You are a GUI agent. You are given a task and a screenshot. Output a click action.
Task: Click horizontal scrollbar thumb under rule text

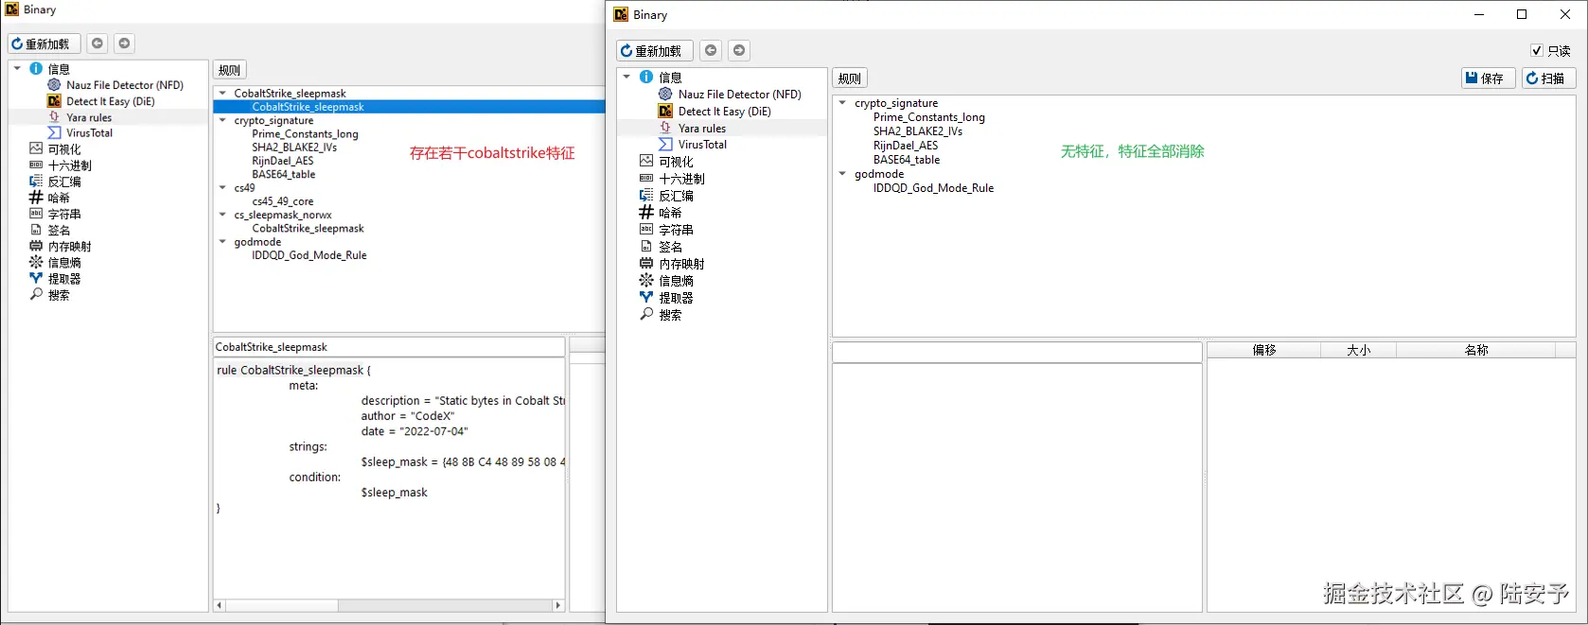pyautogui.click(x=282, y=605)
